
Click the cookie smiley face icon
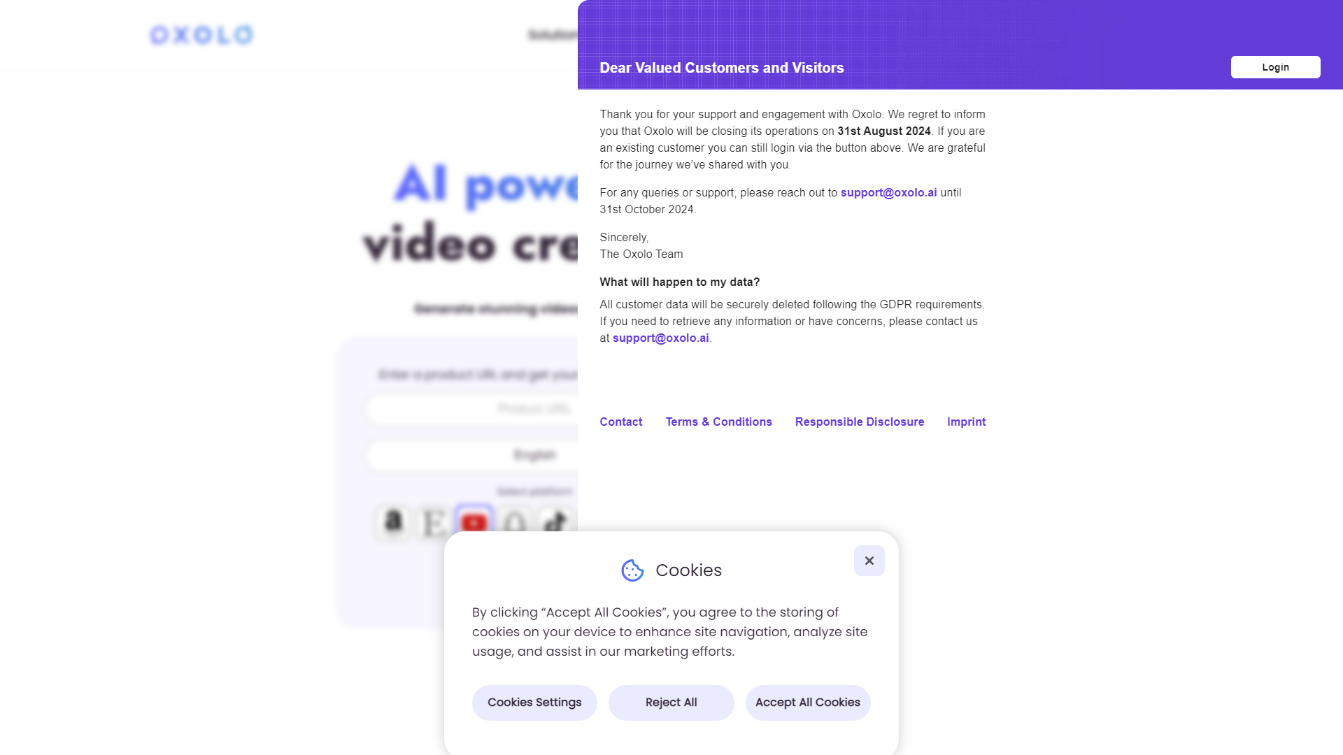tap(633, 570)
